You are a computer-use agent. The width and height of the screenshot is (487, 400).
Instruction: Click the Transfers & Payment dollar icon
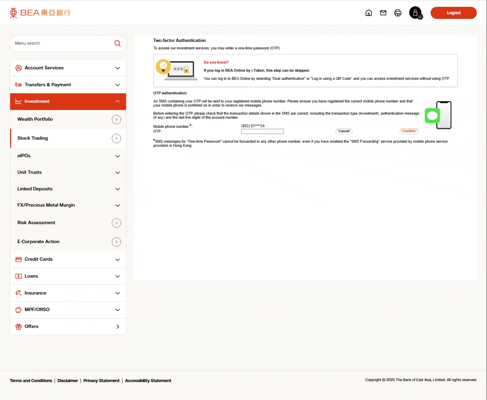19,85
